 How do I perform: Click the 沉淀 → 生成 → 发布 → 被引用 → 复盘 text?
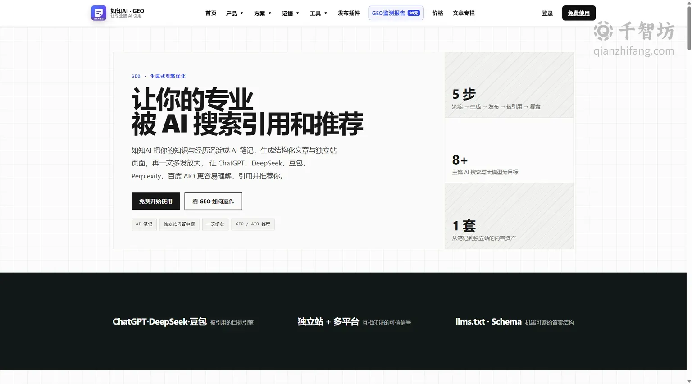tap(496, 107)
